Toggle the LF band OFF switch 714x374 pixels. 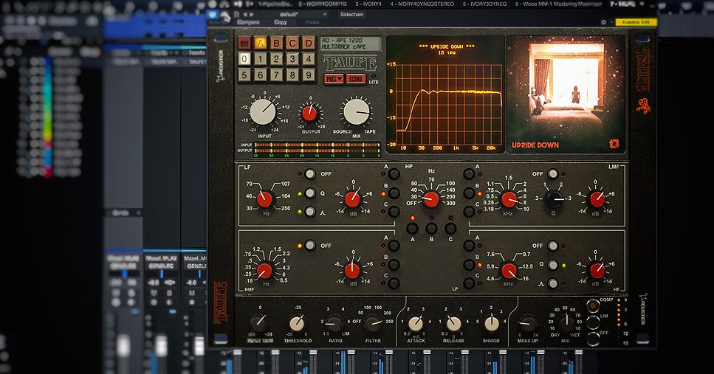(309, 175)
